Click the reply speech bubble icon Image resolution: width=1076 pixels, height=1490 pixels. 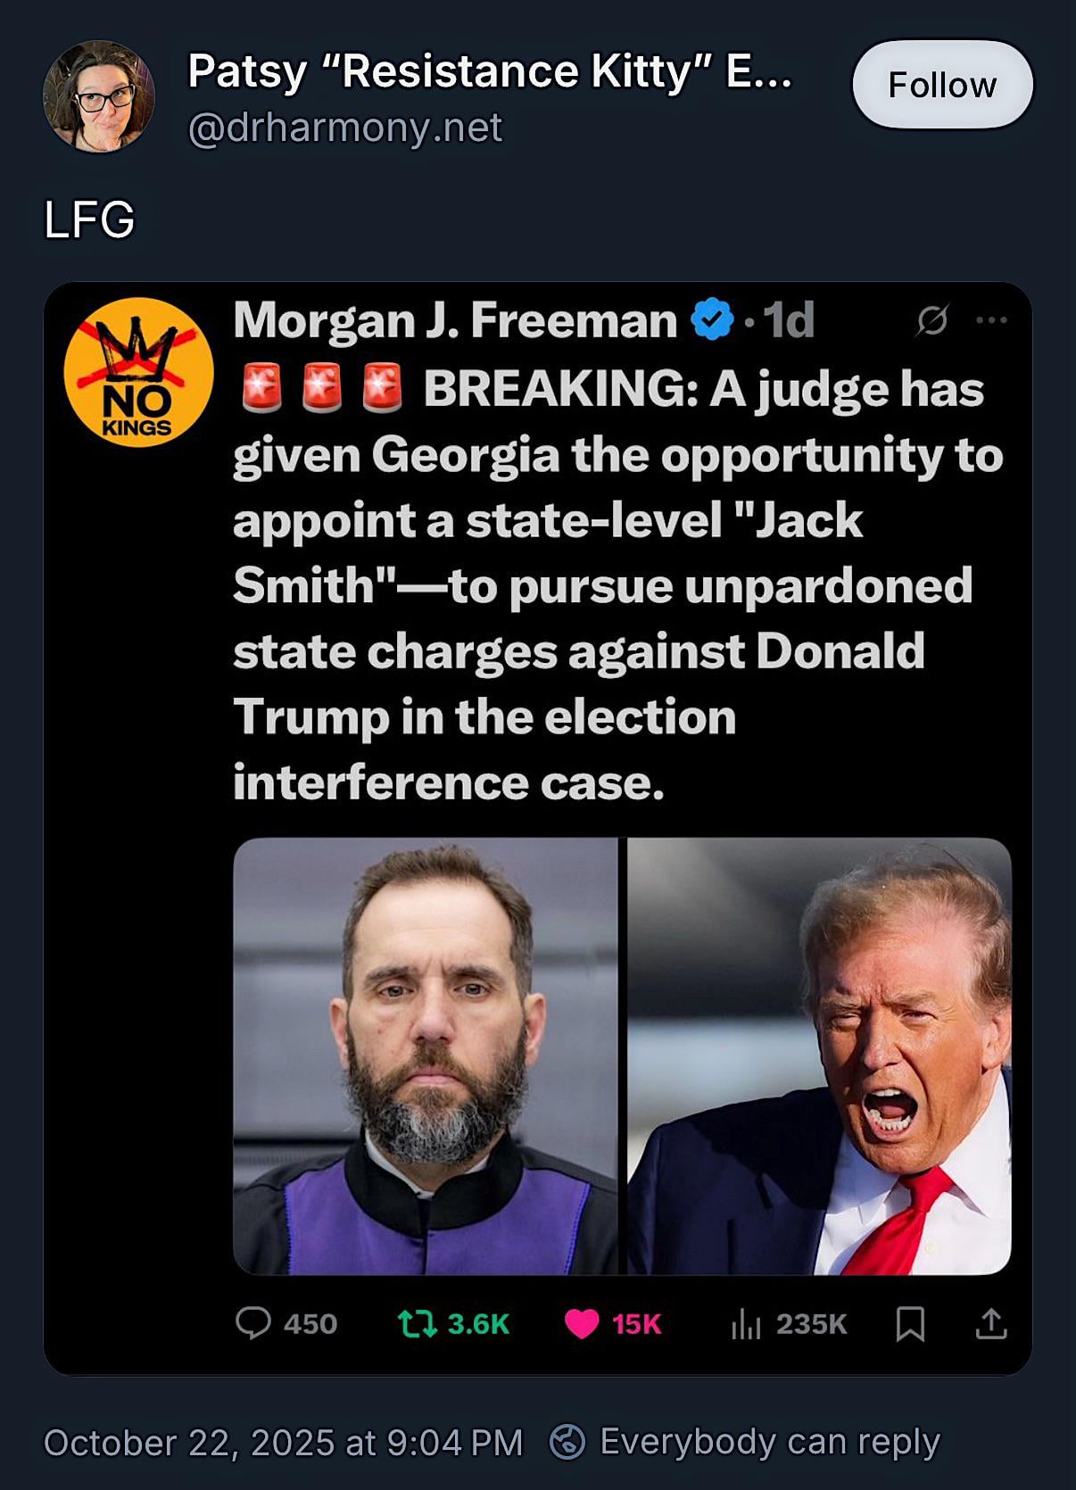click(x=253, y=1323)
